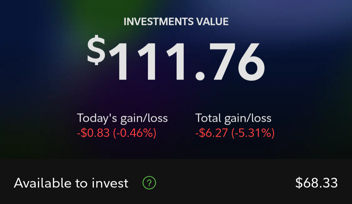Select the INVESTMENTS VALUE heading
The image size is (352, 204).
[x=176, y=22]
